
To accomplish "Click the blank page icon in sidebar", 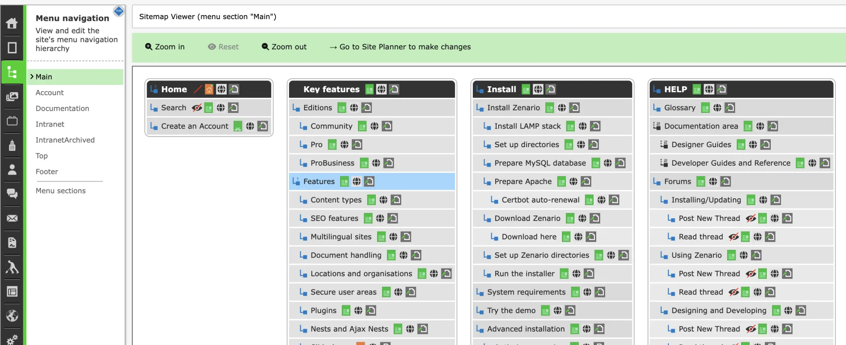I will point(12,48).
